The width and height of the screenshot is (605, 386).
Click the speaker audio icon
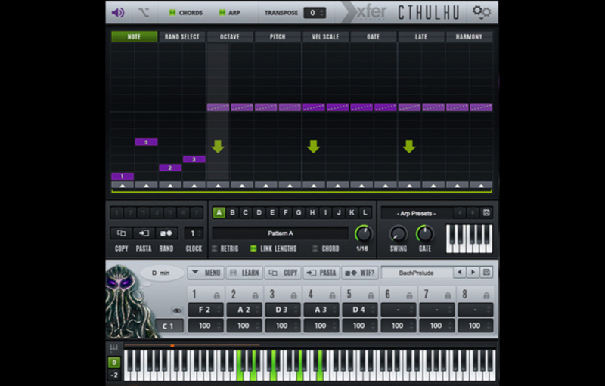(118, 12)
